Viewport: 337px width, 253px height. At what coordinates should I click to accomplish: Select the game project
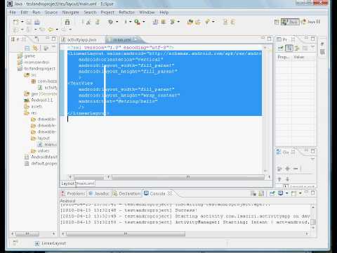(x=29, y=56)
